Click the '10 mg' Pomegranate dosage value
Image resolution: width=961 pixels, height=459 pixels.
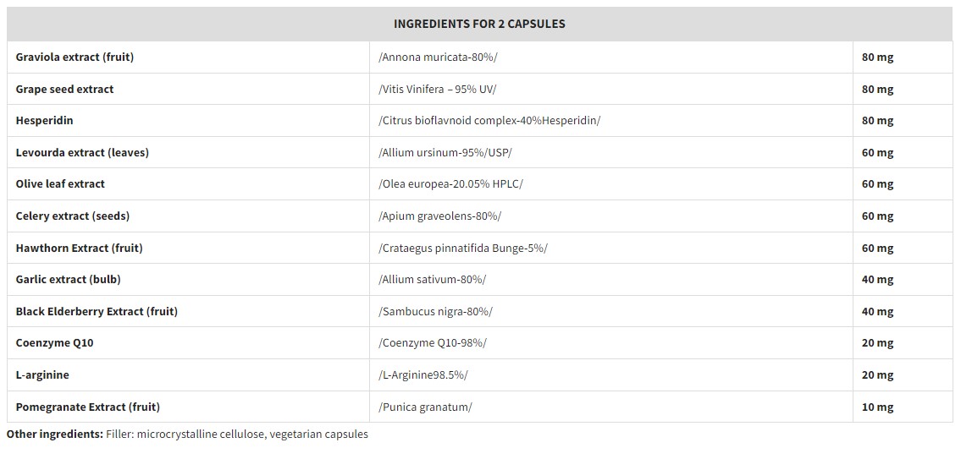877,407
